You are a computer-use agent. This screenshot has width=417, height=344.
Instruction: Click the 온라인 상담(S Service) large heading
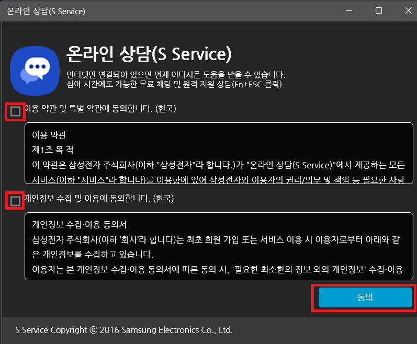click(149, 54)
